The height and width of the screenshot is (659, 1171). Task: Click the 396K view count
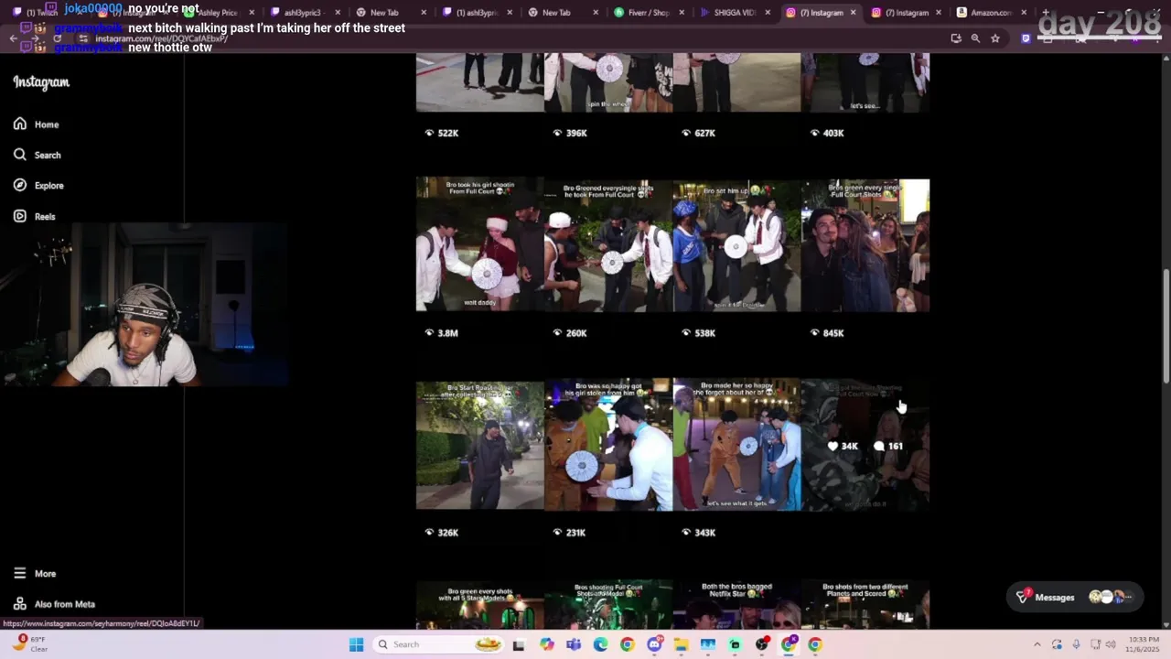(x=570, y=133)
